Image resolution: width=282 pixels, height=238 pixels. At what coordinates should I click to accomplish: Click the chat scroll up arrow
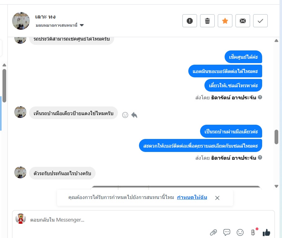click(x=276, y=41)
